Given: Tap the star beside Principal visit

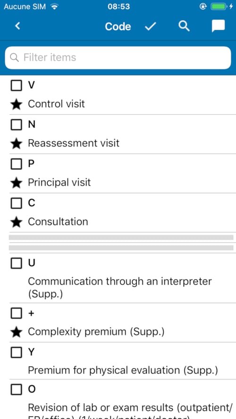Looking at the screenshot, I should (17, 183).
